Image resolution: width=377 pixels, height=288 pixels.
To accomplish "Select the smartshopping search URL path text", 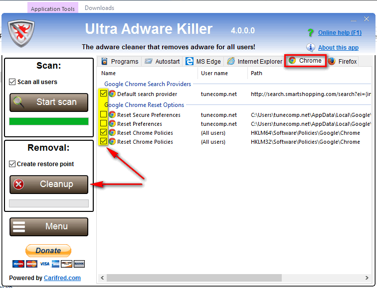I will coord(311,94).
